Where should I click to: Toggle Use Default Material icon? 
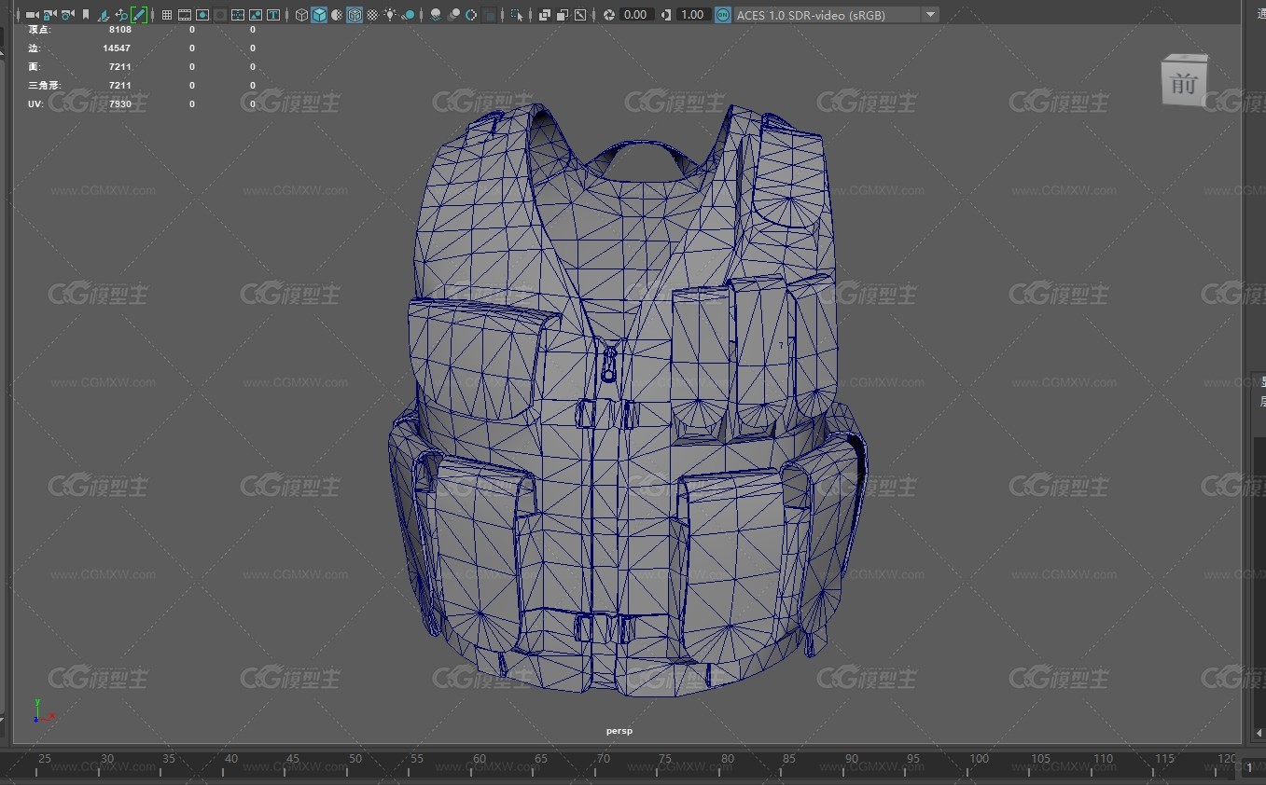[337, 15]
